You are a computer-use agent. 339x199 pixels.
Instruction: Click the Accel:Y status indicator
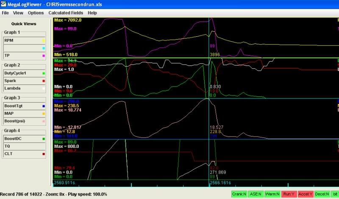(306, 194)
